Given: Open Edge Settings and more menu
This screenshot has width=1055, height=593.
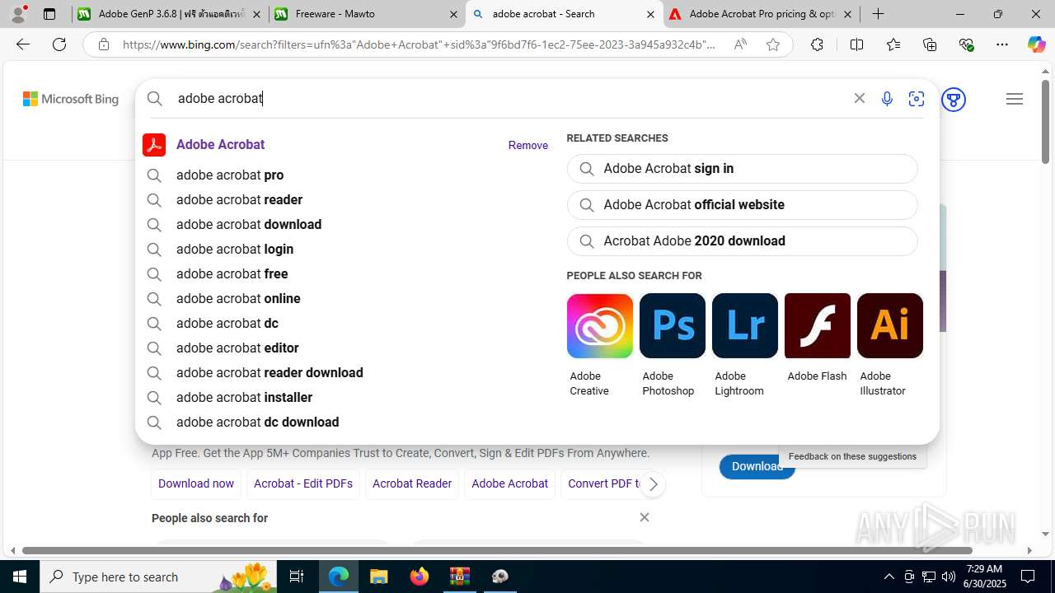Looking at the screenshot, I should (x=1002, y=44).
